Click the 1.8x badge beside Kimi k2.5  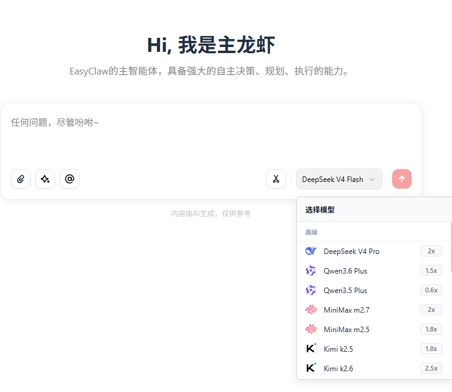431,349
